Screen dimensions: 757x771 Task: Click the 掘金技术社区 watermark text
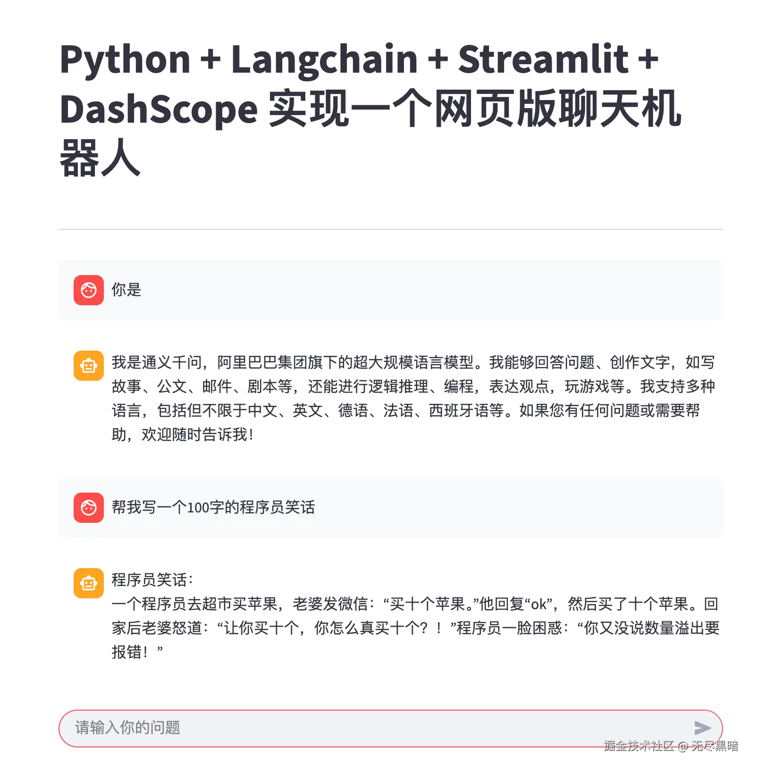[x=639, y=746]
